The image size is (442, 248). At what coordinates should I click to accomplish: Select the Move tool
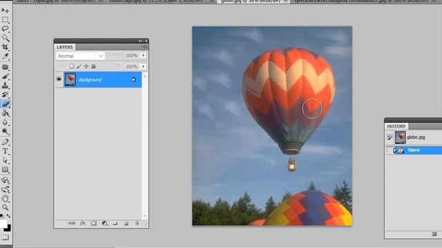coord(5,10)
